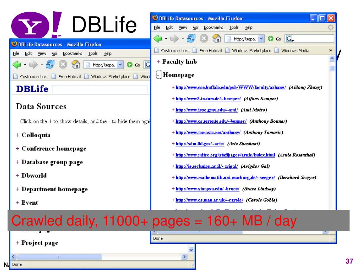Click scroll right arrow in rear window
Image resolution: width=360 pixels, height=270 pixels.
pyautogui.click(x=184, y=256)
